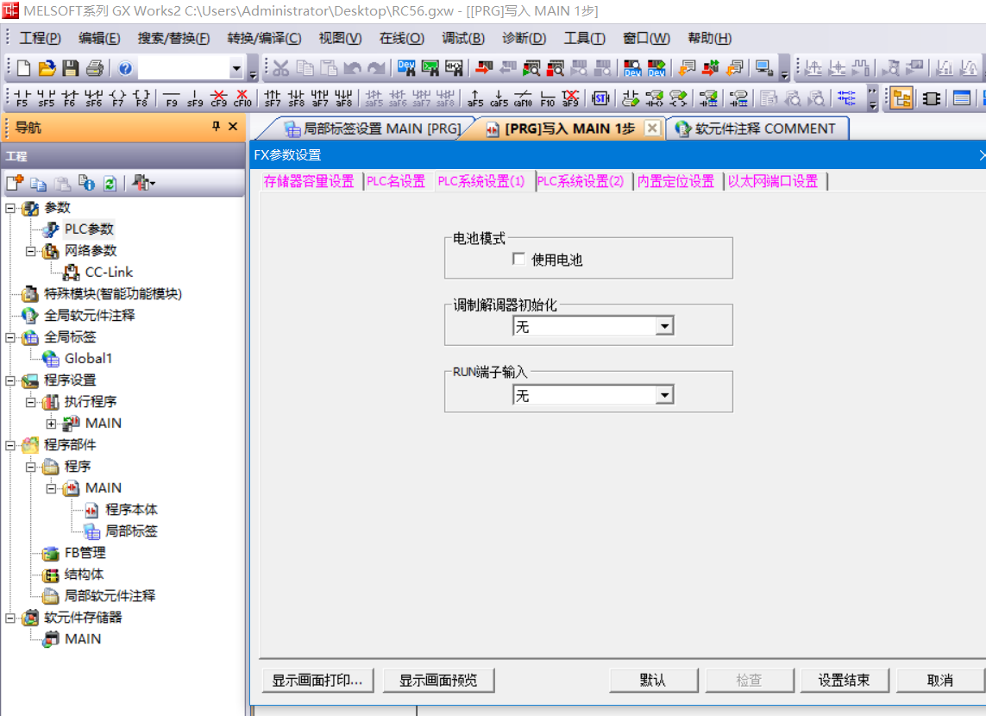986x716 pixels.
Task: Click the Open project folder icon
Action: coord(47,68)
